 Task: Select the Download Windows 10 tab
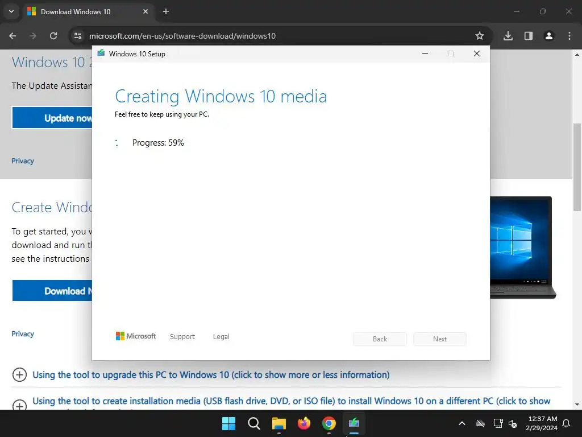(88, 11)
